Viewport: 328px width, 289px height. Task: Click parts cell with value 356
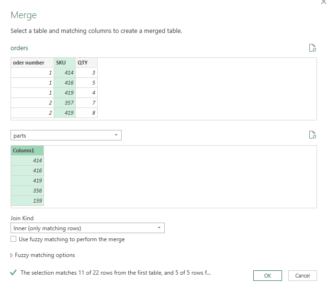pyautogui.click(x=27, y=191)
